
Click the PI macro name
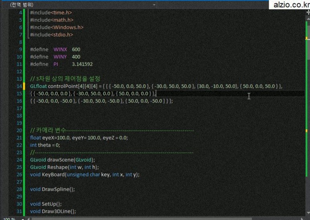(56, 64)
